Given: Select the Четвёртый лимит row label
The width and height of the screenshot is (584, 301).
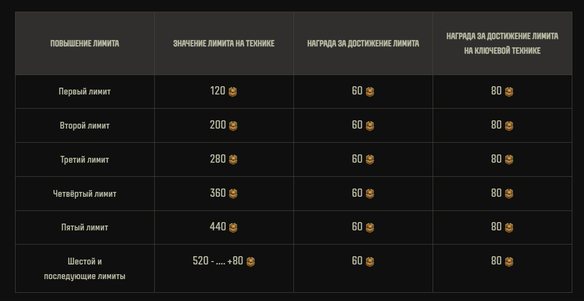Looking at the screenshot, I should pyautogui.click(x=85, y=193).
